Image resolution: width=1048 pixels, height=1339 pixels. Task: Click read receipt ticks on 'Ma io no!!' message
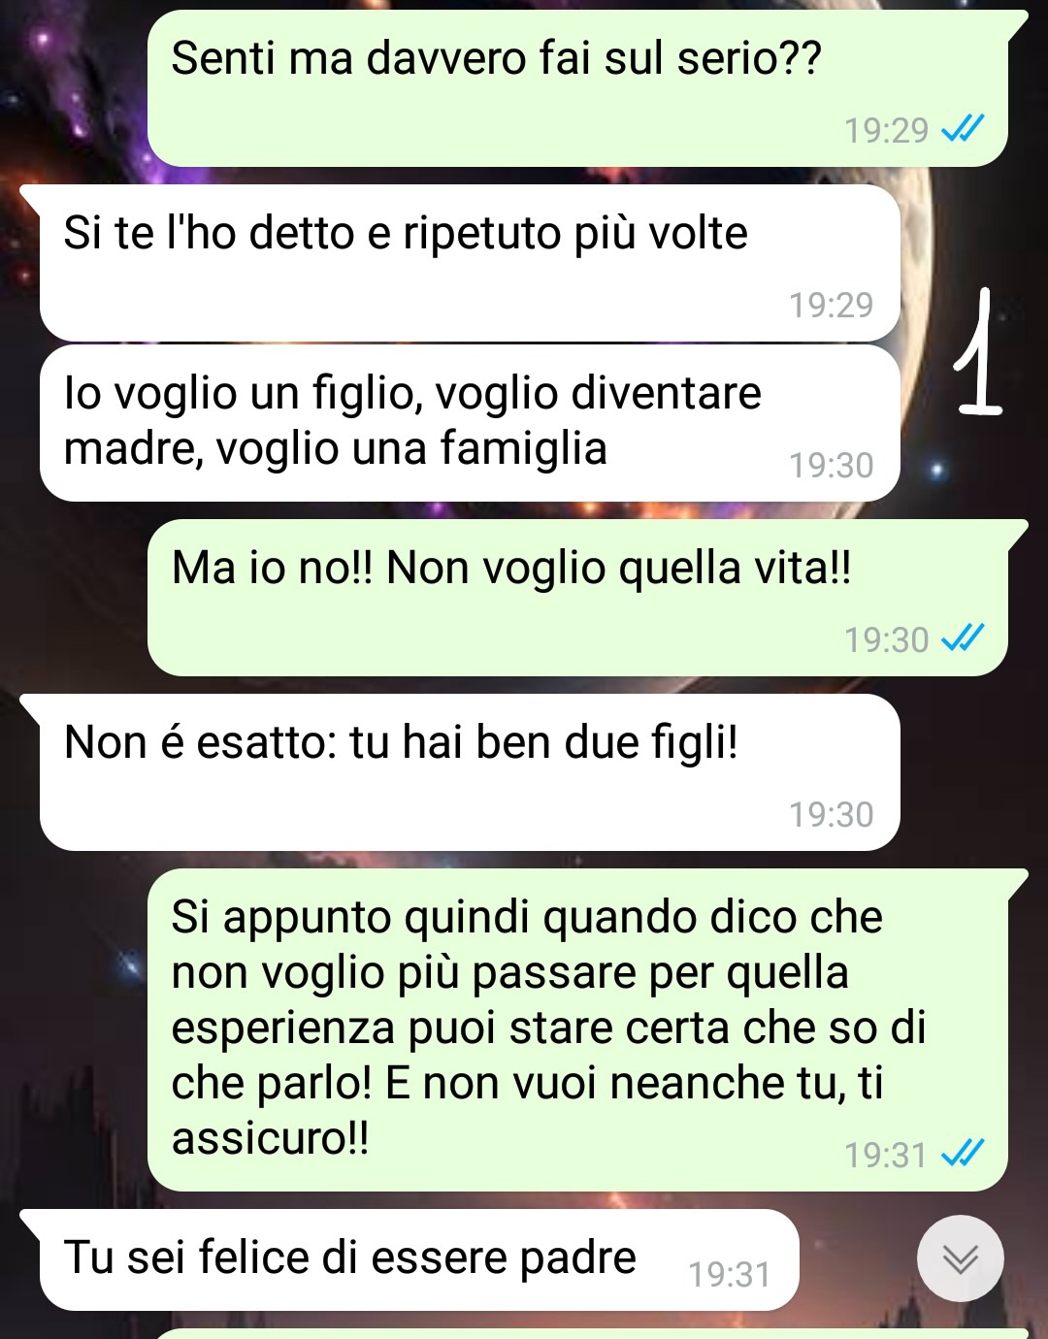[x=964, y=637]
